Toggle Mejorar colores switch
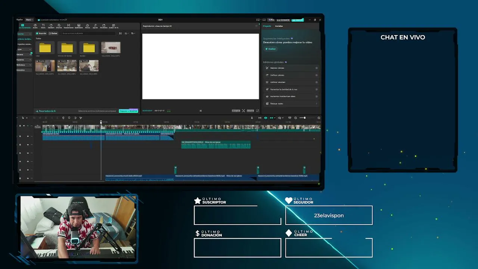 click(x=316, y=68)
